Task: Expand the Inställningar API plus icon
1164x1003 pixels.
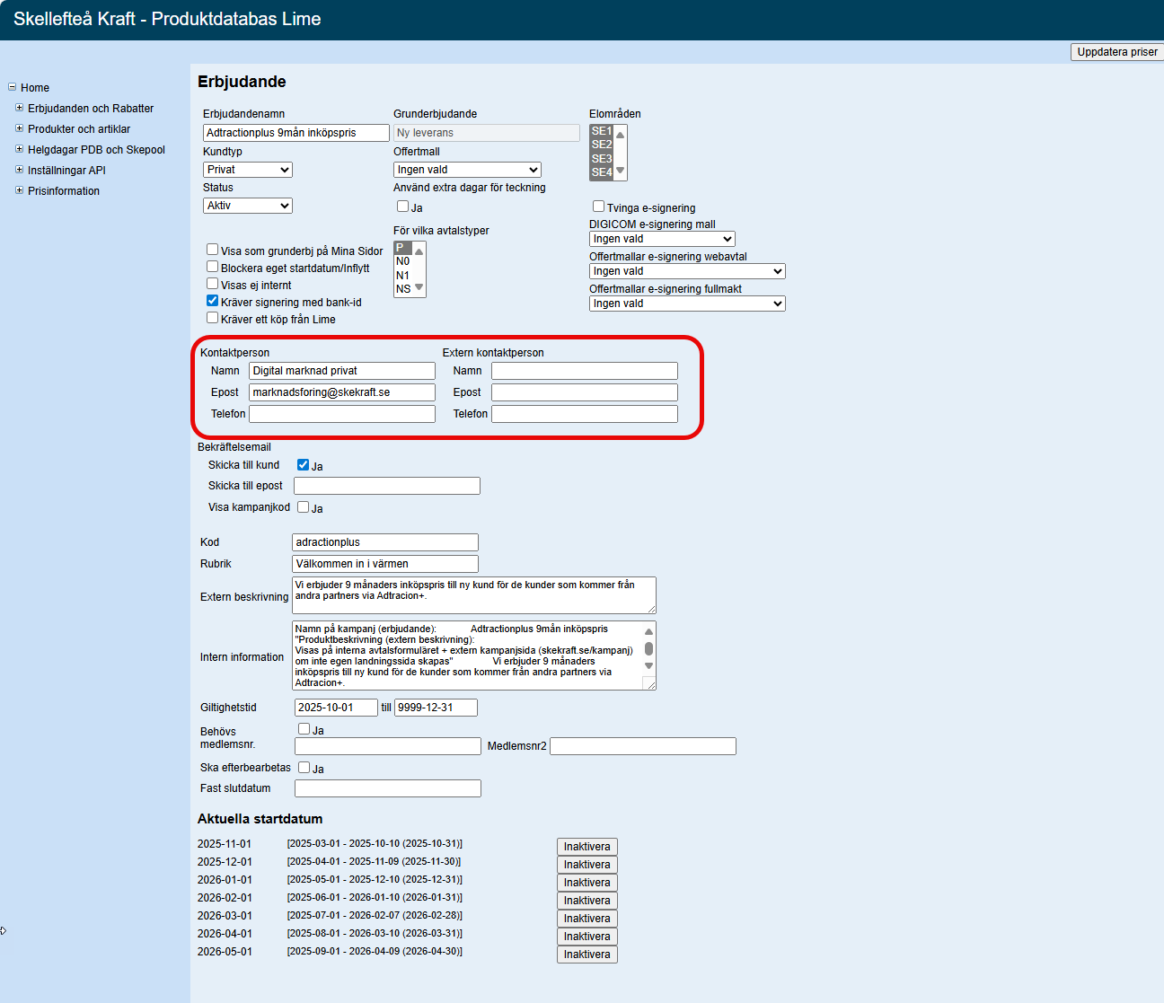Action: [19, 170]
